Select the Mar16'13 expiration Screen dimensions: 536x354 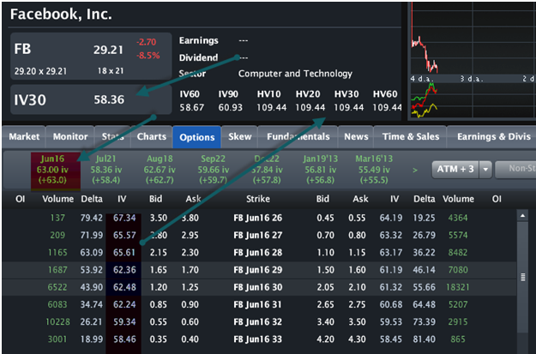(x=374, y=170)
